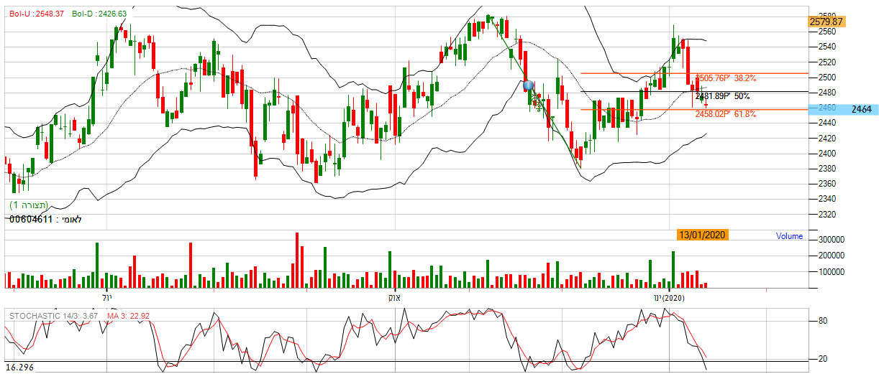The height and width of the screenshot is (379, 879).
Task: Click the orange 2579.87 price tag
Action: point(825,22)
